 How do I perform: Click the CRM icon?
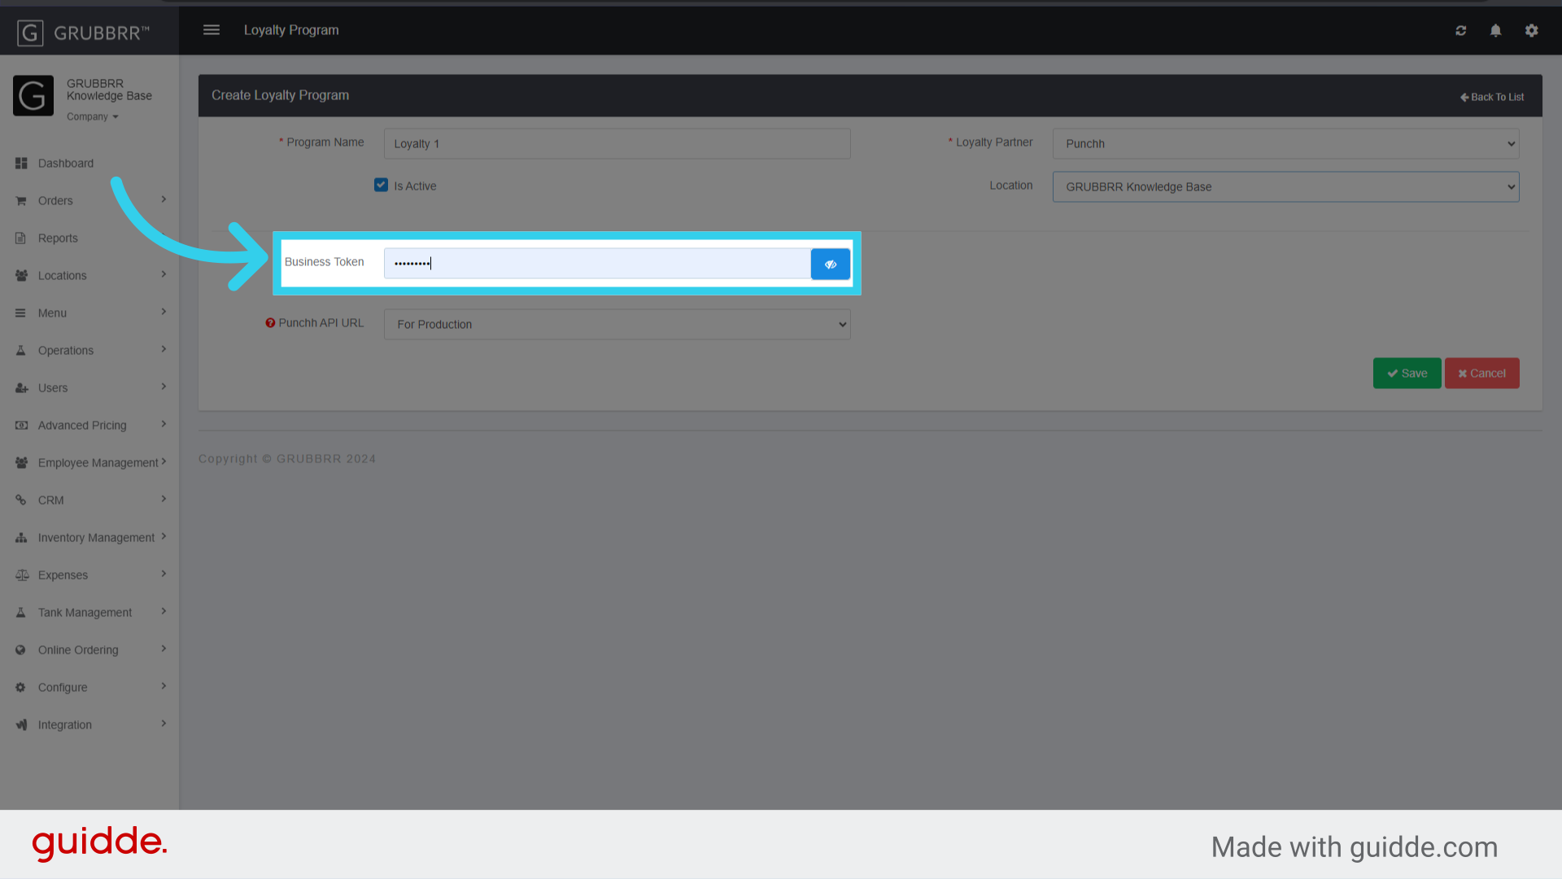21,501
